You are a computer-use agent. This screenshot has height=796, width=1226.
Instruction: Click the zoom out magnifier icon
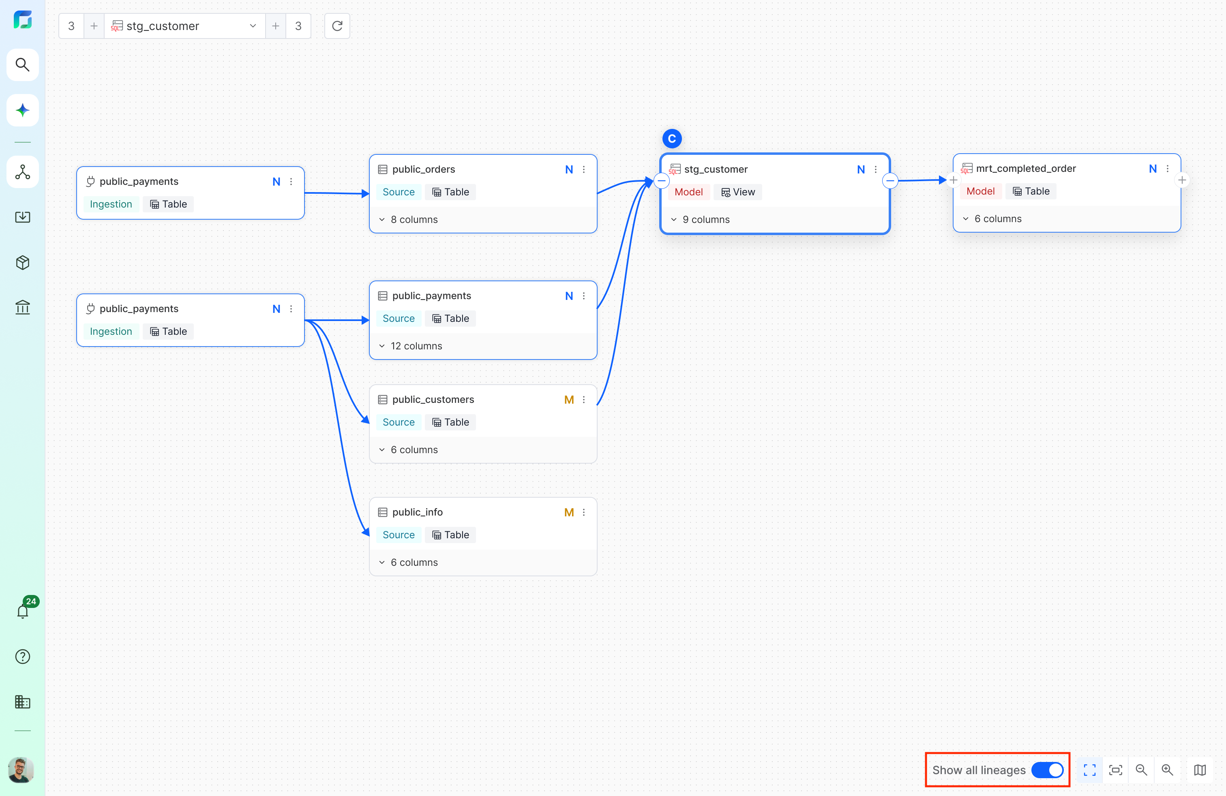click(x=1141, y=770)
